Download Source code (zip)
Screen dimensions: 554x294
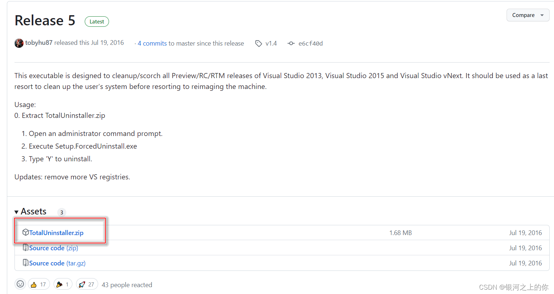54,248
